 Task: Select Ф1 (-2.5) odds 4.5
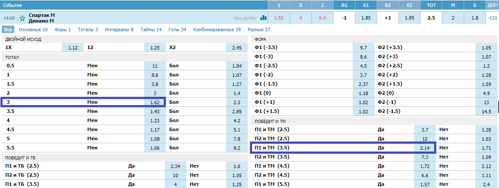[364, 66]
